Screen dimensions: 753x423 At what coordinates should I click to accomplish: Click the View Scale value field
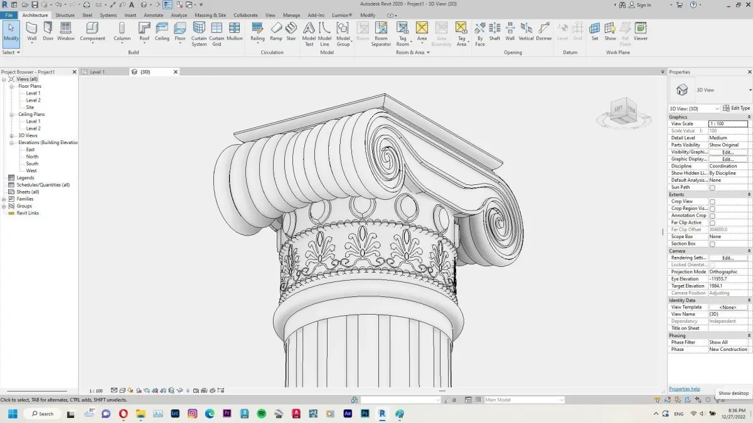(x=728, y=124)
